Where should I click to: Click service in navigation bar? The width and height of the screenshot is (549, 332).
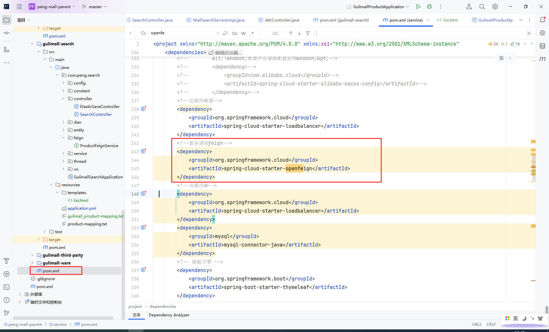click(x=58, y=324)
